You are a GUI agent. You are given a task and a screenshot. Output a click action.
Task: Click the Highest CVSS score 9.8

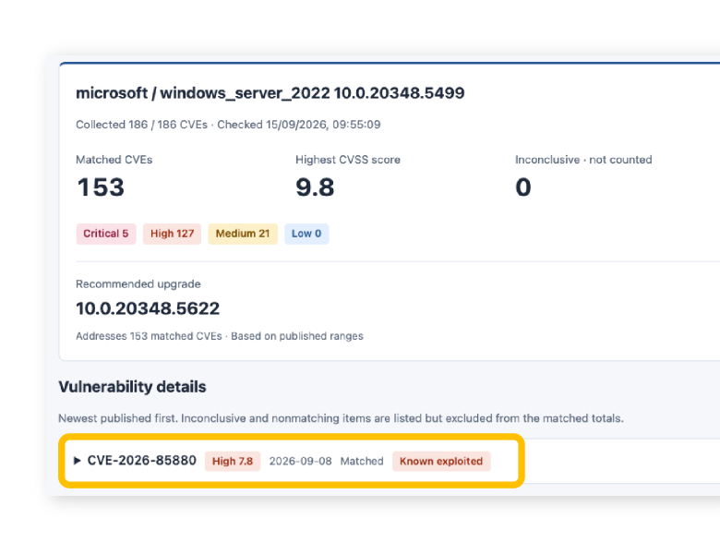[x=315, y=187]
